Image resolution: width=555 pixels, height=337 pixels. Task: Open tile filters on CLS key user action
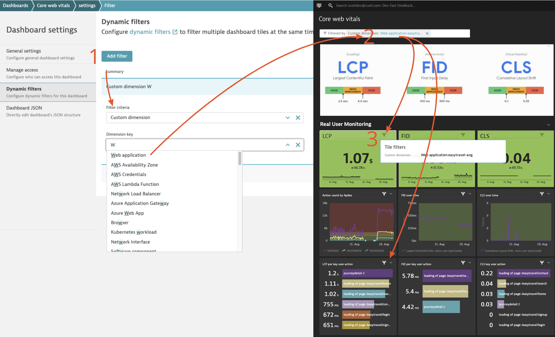[x=542, y=263]
